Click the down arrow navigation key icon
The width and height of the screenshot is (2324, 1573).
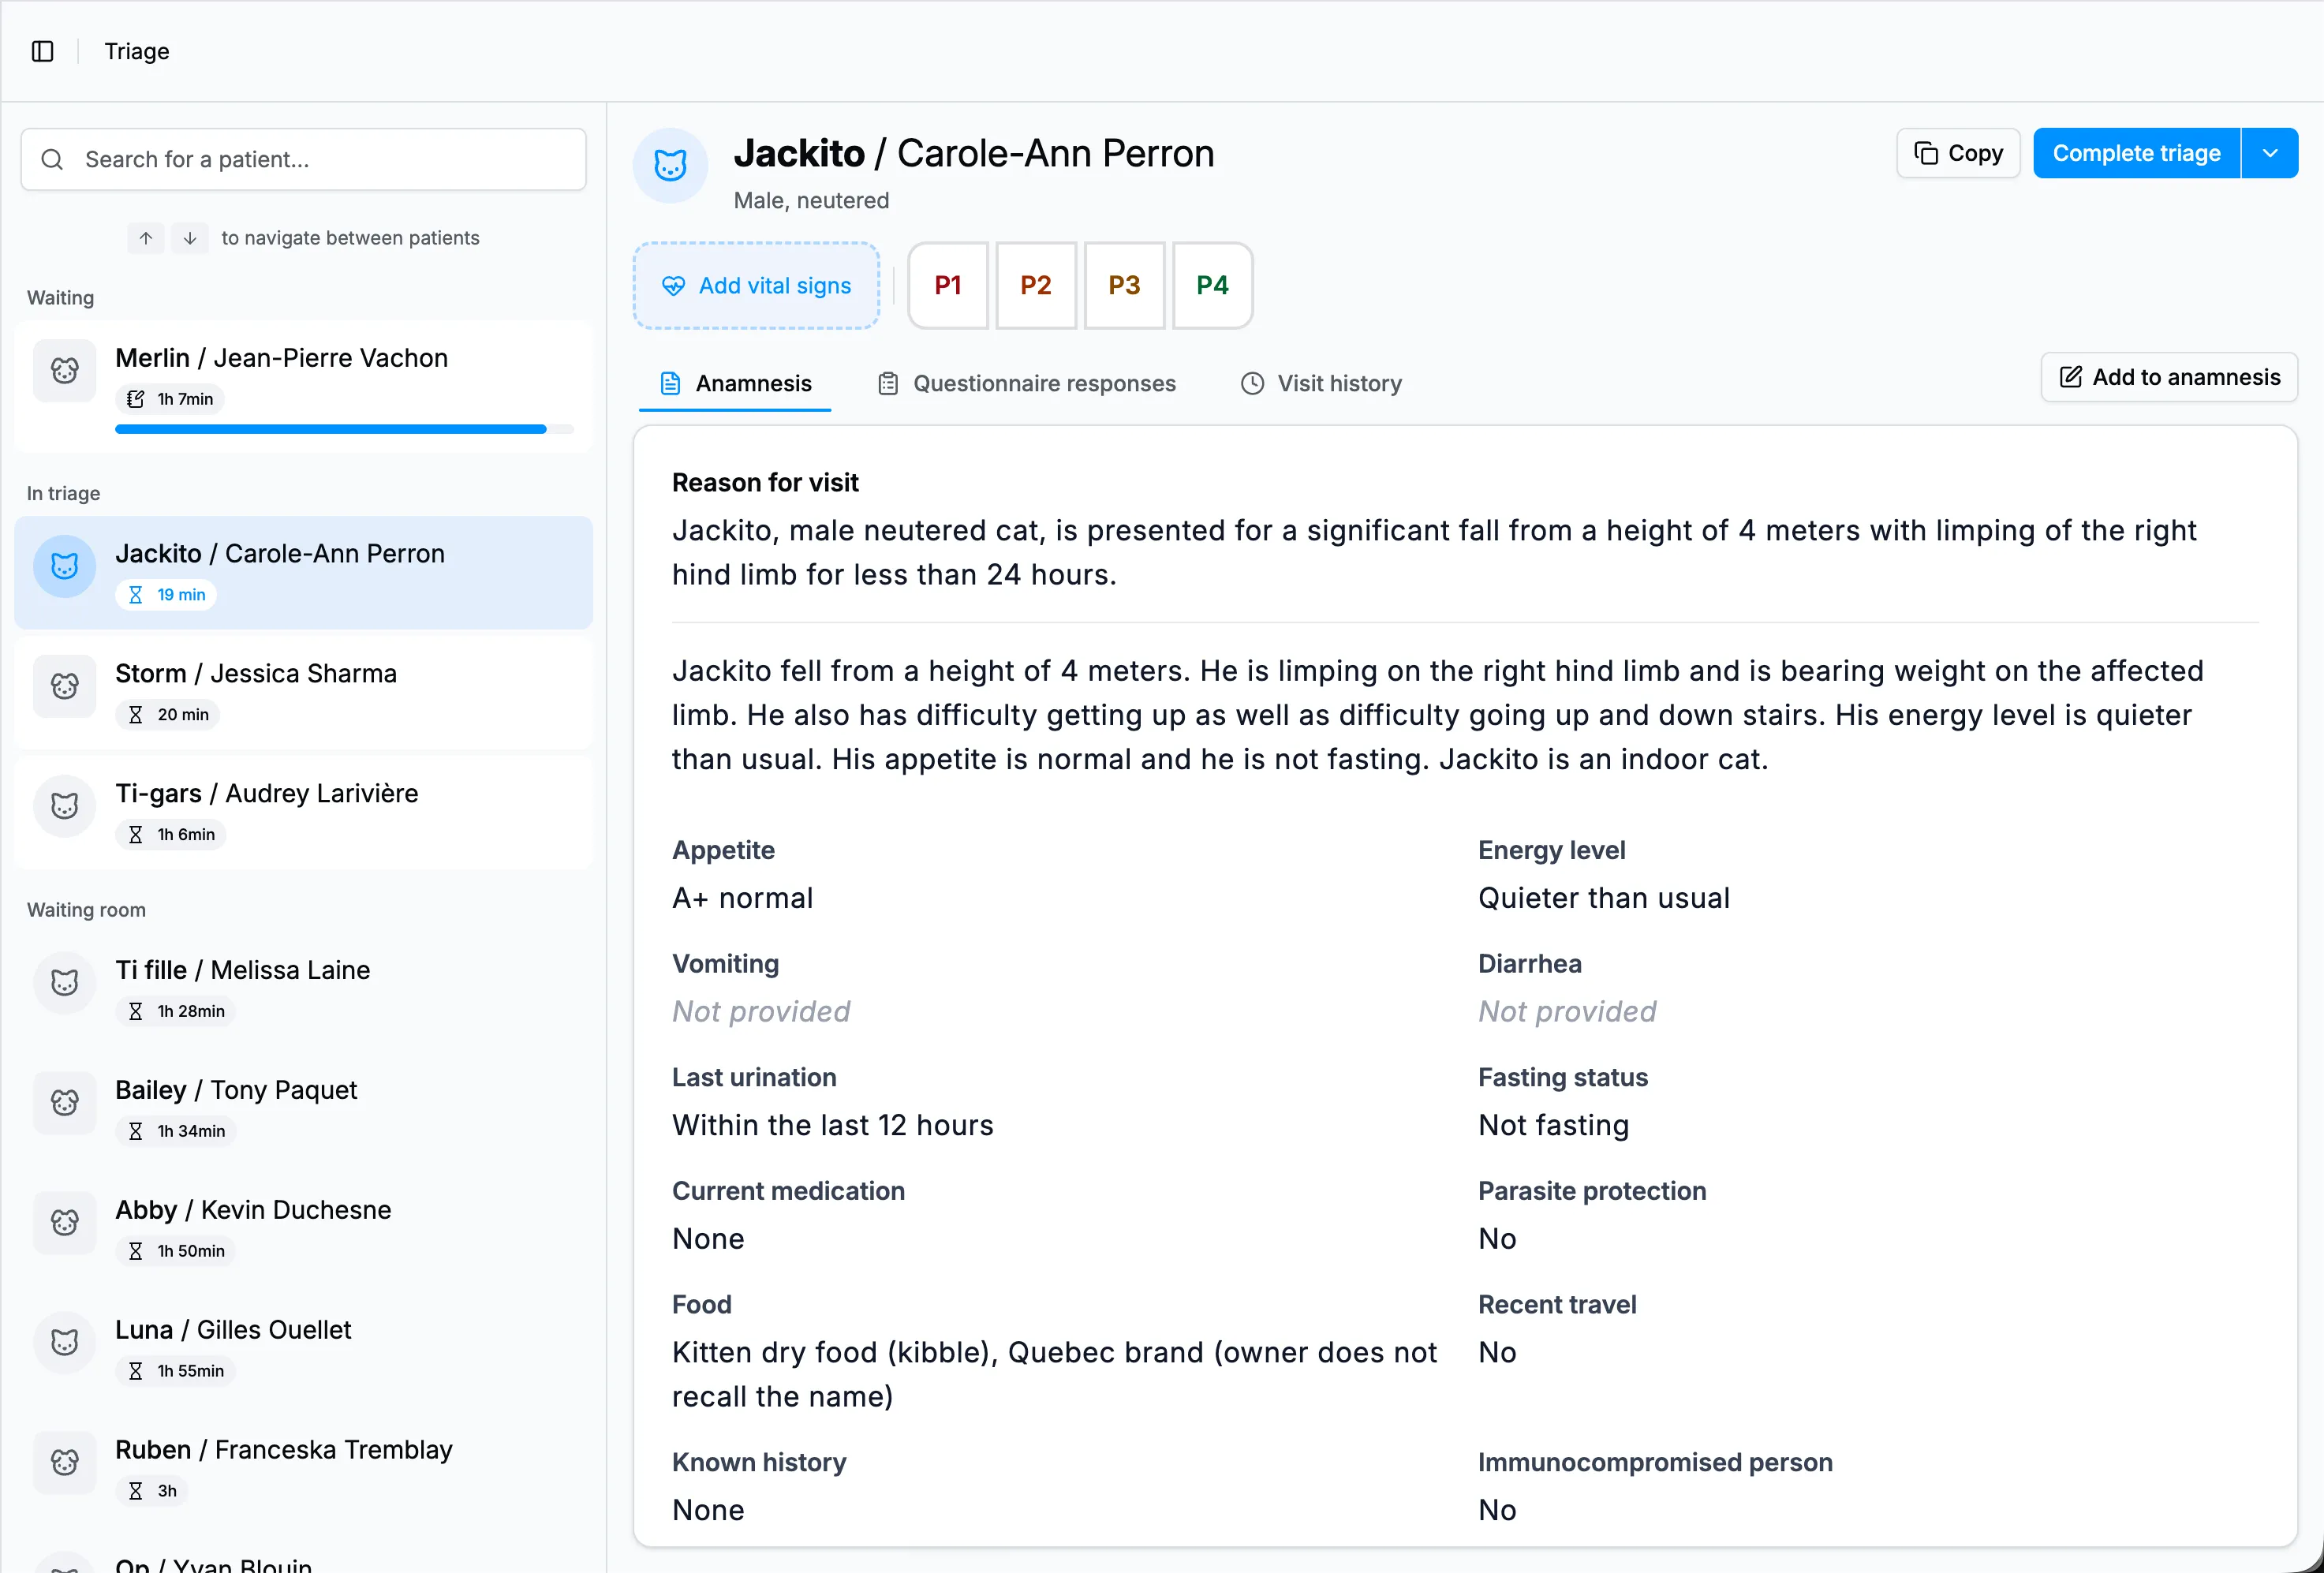coord(190,238)
